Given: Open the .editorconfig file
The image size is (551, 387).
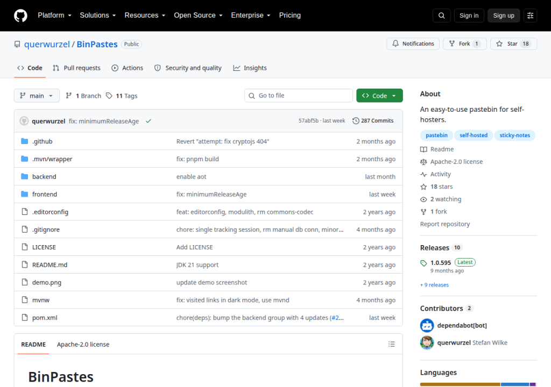Looking at the screenshot, I should click(50, 212).
